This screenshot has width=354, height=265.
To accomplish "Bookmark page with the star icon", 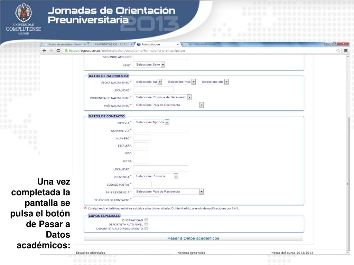I will (x=338, y=51).
